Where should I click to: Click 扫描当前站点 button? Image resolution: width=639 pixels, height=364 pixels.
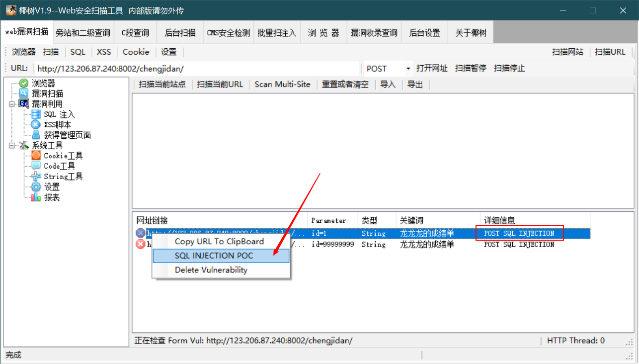pos(162,85)
